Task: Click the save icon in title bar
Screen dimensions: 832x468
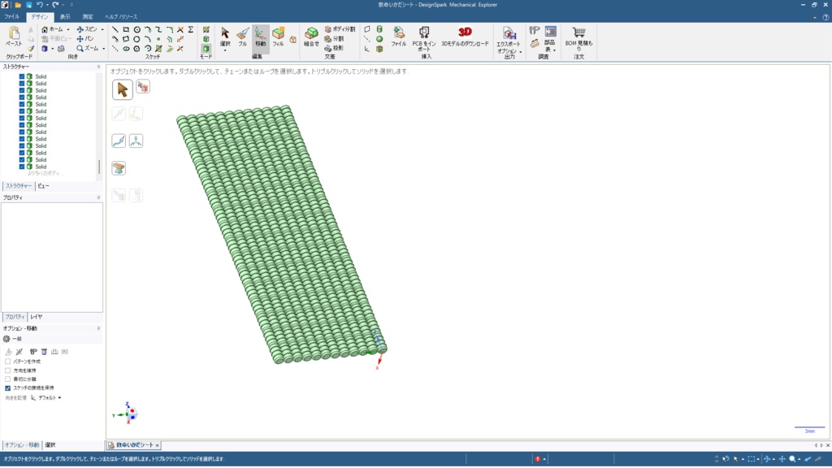Action: (29, 5)
